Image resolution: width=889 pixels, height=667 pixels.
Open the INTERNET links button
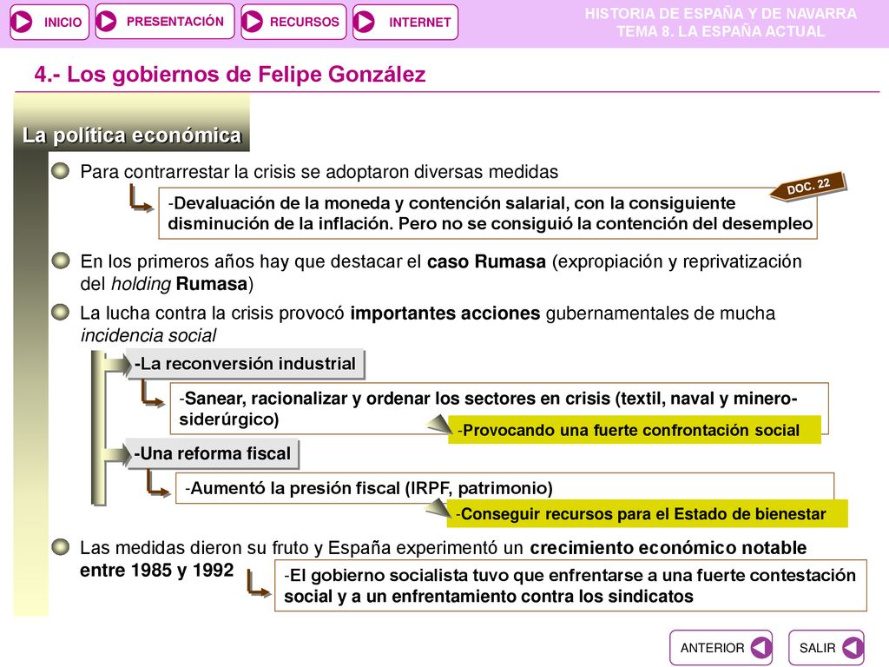tap(405, 22)
